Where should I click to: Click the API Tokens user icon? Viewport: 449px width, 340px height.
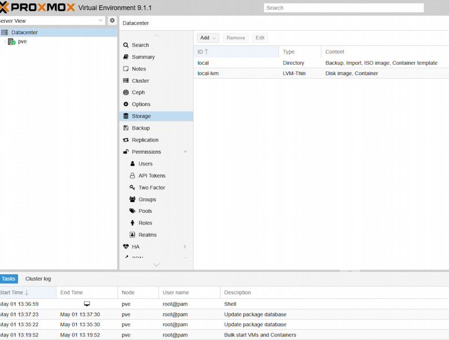point(133,175)
